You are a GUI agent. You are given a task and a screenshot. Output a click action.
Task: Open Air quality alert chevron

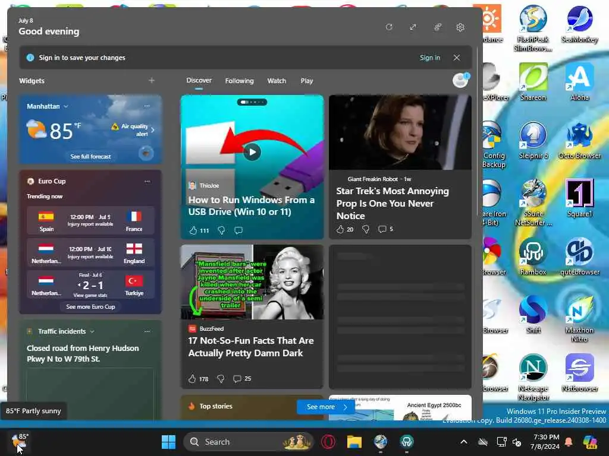(153, 130)
